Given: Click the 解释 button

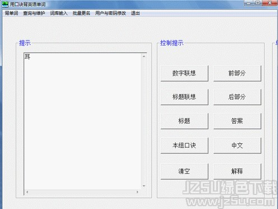Looking at the screenshot, I should [237, 171].
